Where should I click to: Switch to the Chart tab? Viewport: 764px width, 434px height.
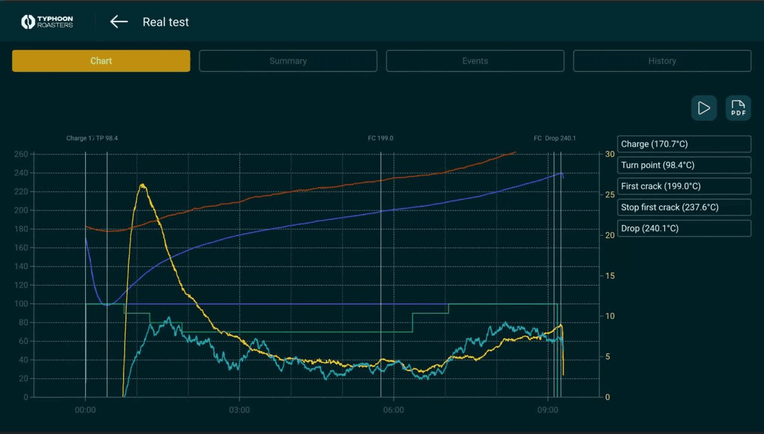pyautogui.click(x=101, y=61)
